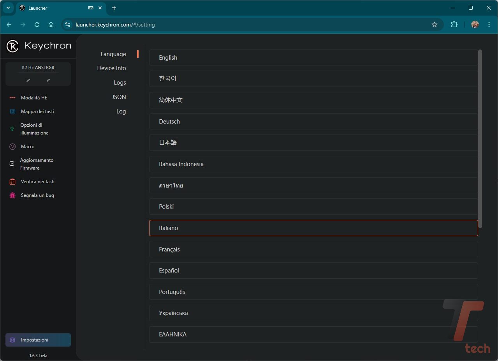Image resolution: width=498 pixels, height=361 pixels.
Task: Bookmark this page with the star icon
Action: click(x=435, y=25)
